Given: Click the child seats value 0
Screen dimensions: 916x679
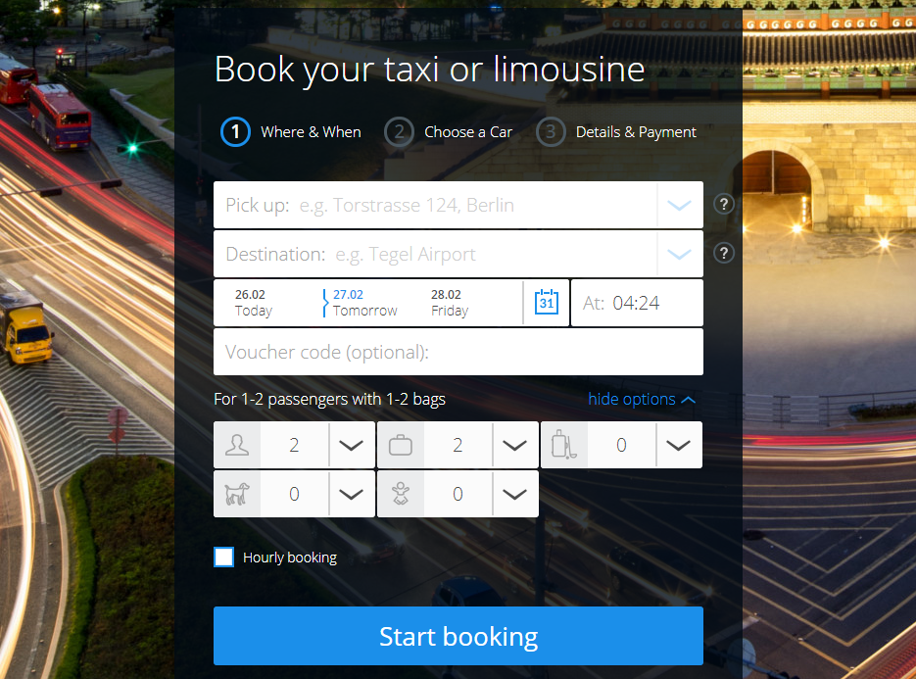Looking at the screenshot, I should (x=458, y=494).
